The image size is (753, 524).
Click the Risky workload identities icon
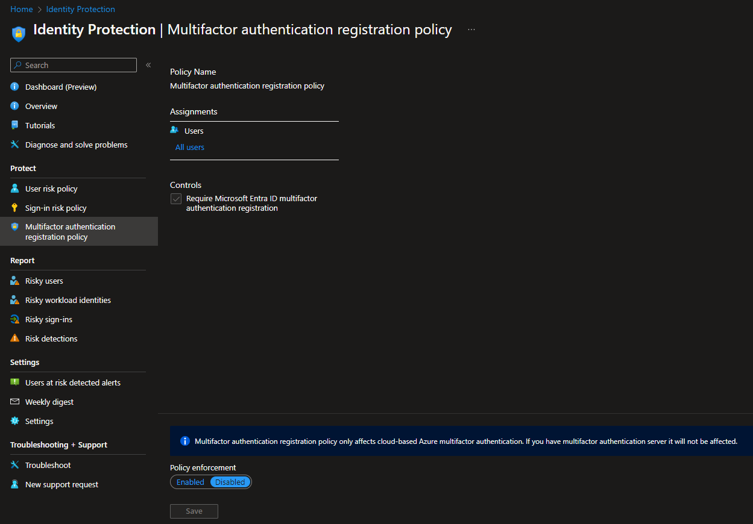click(15, 300)
